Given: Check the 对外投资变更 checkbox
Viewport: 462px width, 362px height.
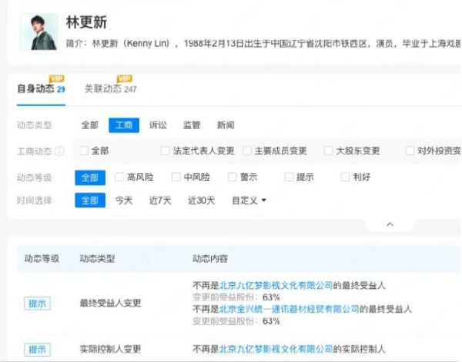Looking at the screenshot, I should [410, 151].
